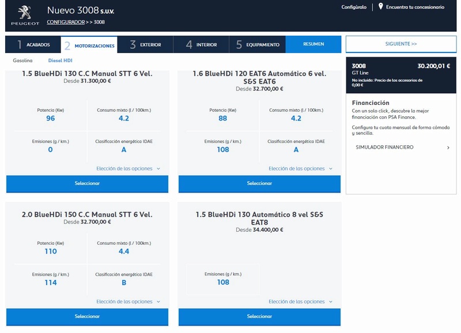Click the 1.5 BlueHDi 130 C.C Manual title
461x333 pixels.
click(88, 74)
